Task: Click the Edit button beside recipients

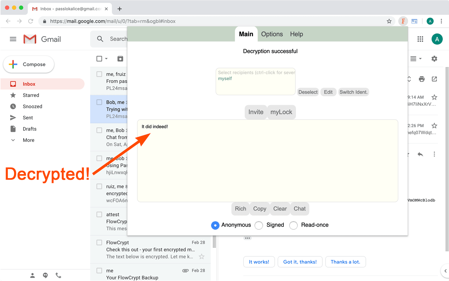Action: (328, 92)
